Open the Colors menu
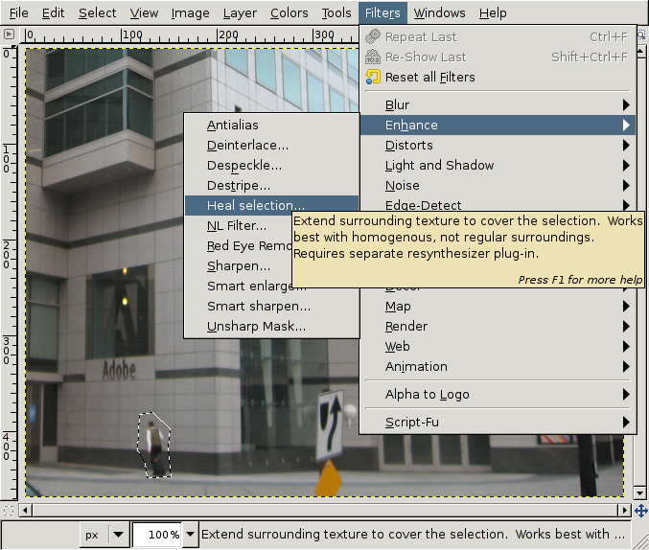Viewport: 649px width, 550px height. coord(289,12)
